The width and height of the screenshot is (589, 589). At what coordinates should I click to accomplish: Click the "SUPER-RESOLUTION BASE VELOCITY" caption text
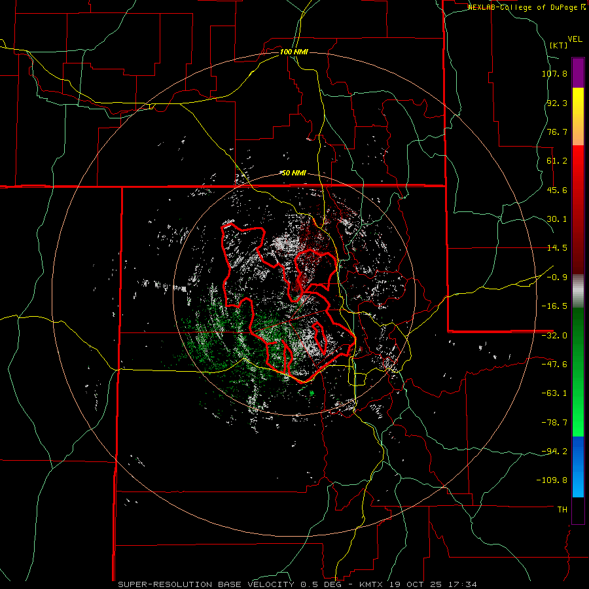pos(206,584)
